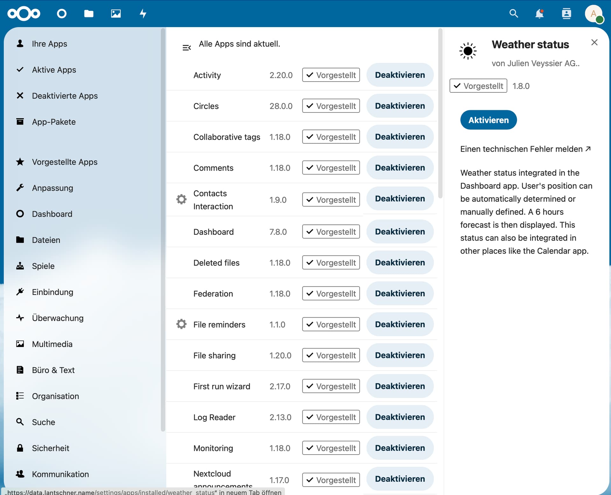
Task: Deactivate the Circles app
Action: [400, 106]
